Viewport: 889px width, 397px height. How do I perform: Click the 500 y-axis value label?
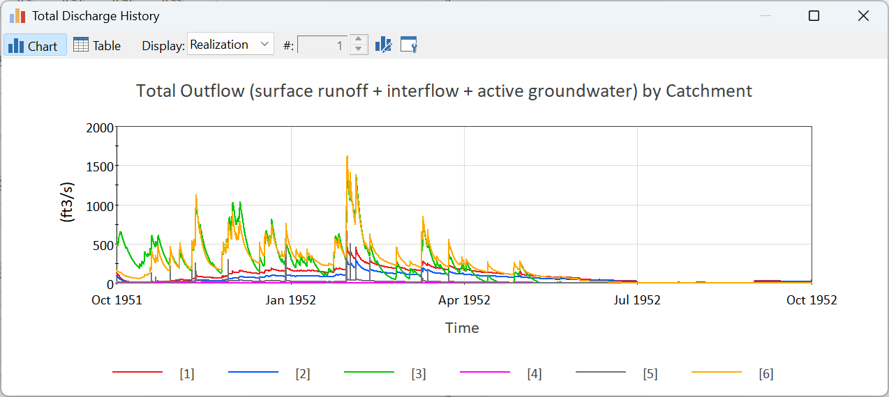coord(103,245)
